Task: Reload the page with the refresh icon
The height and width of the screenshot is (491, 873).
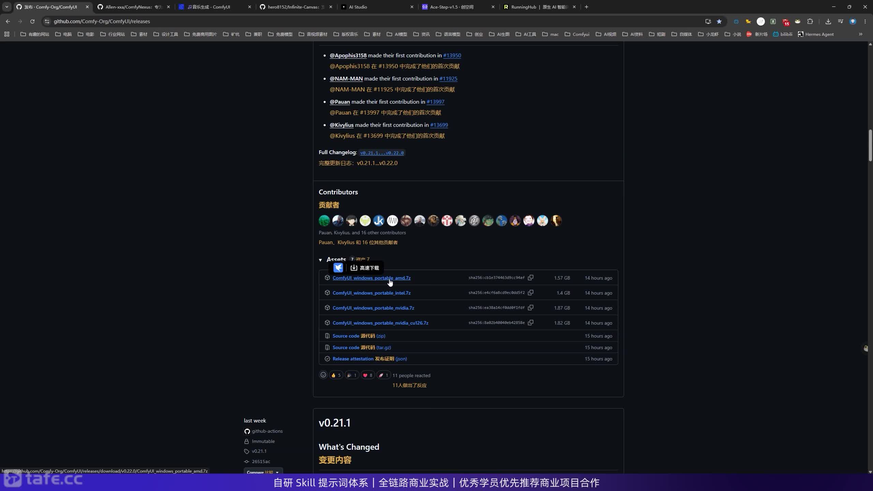Action: pyautogui.click(x=32, y=21)
